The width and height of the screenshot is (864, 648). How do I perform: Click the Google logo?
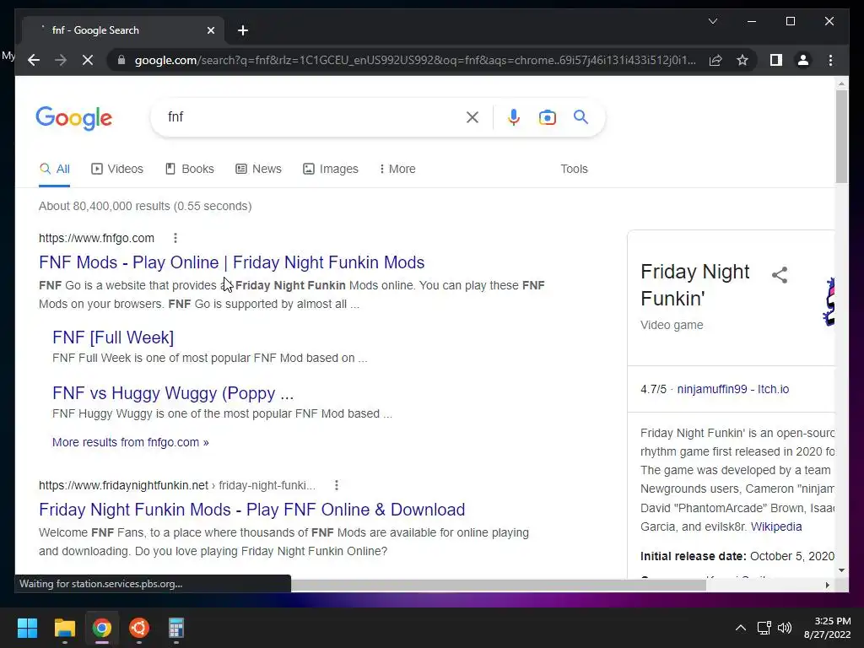tap(74, 117)
